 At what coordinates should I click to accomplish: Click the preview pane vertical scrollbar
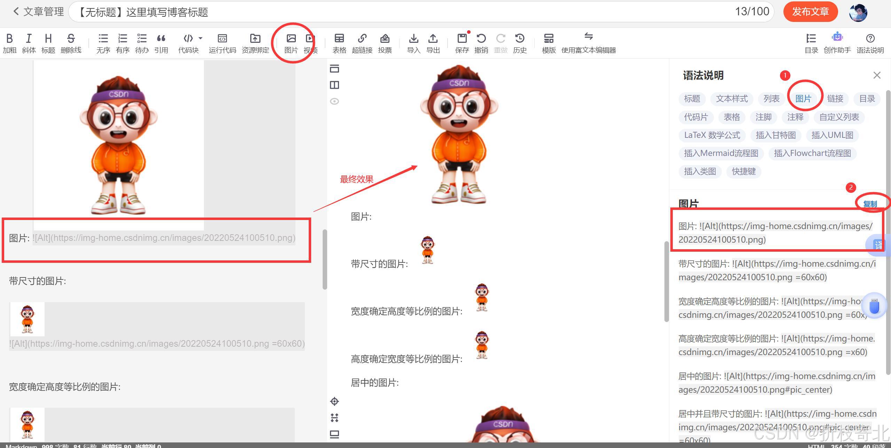point(667,281)
